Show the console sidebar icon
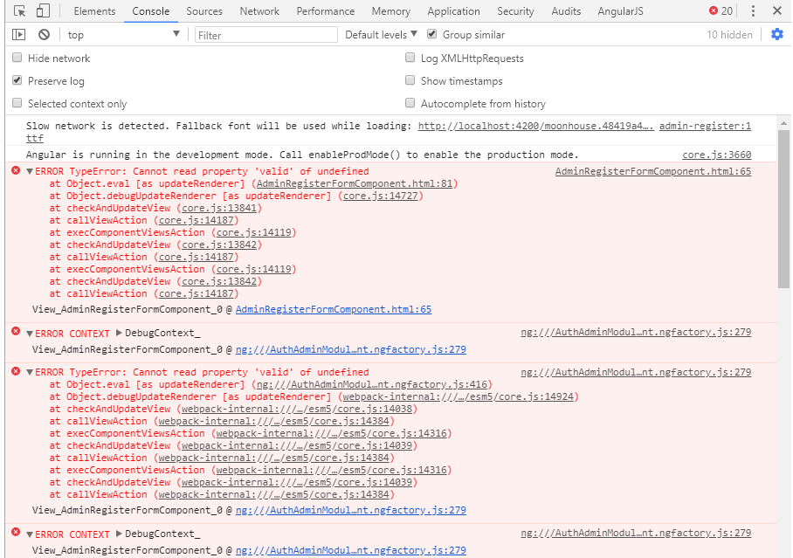Screen dimensions: 793x558 (x=18, y=34)
